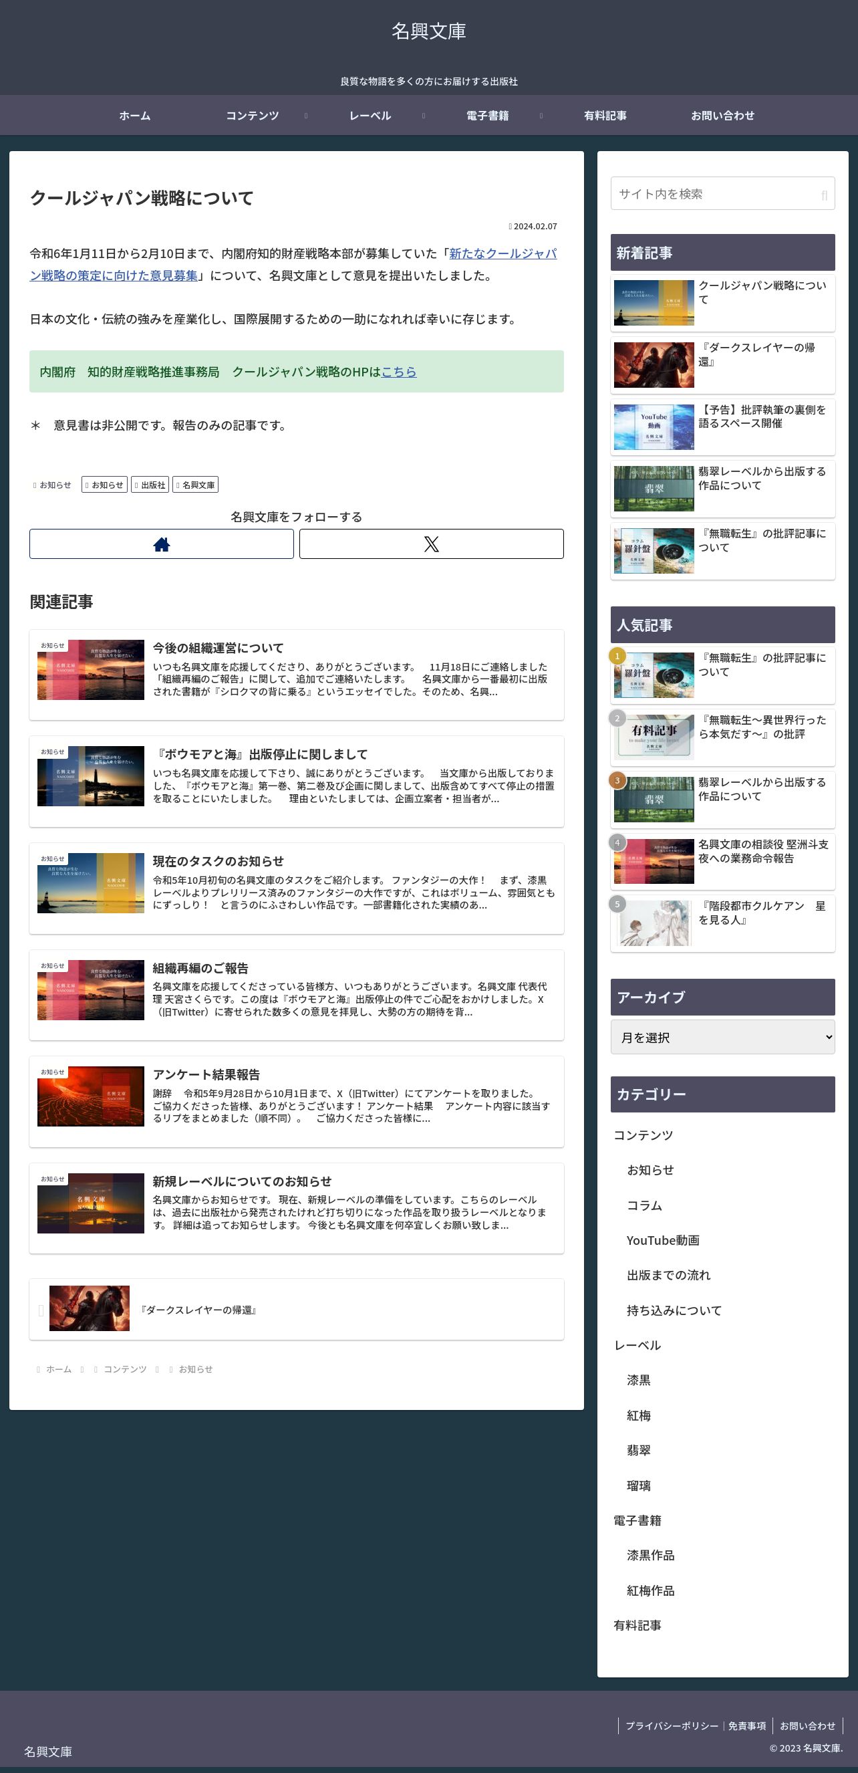Expand the レーベル menu arrow

(x=423, y=116)
